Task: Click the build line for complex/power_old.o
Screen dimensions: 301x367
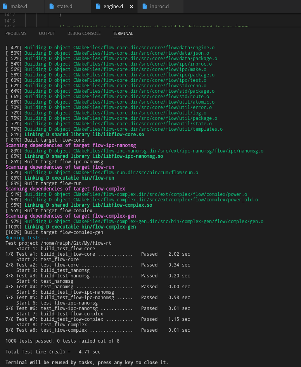Action: click(x=132, y=200)
